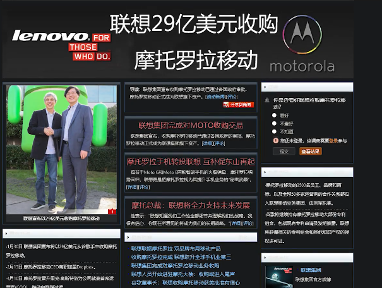Click the 联想集团官方微博 description text
The width and height of the screenshot is (382, 288).
313,279
